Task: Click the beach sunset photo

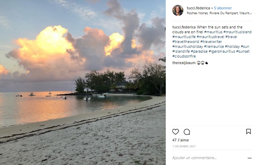Action: coord(83,82)
